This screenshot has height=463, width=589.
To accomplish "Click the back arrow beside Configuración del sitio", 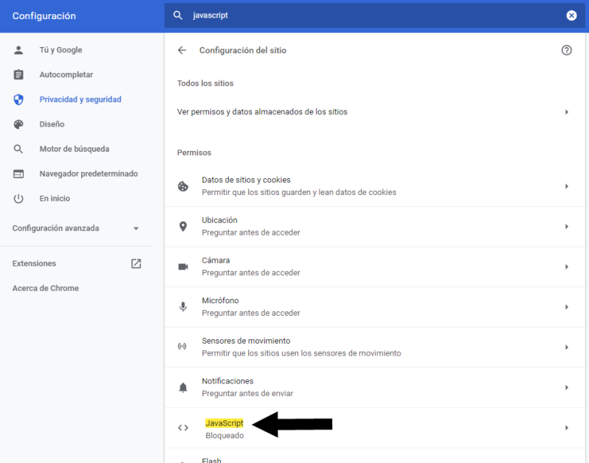I will point(182,50).
